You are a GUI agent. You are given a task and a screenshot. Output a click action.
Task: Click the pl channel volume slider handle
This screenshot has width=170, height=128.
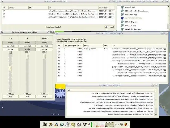click(x=27, y=56)
